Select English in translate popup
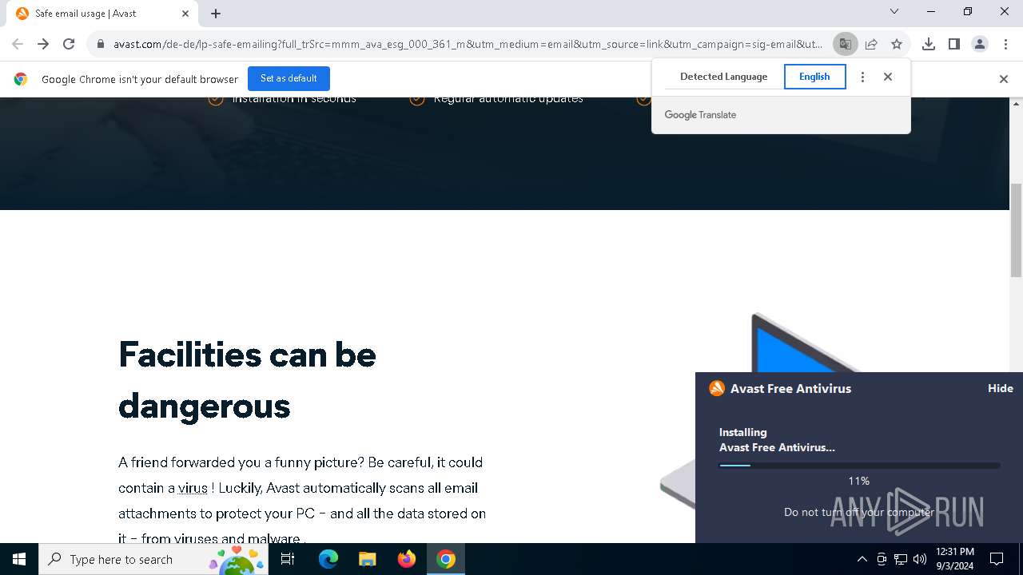 coord(814,77)
